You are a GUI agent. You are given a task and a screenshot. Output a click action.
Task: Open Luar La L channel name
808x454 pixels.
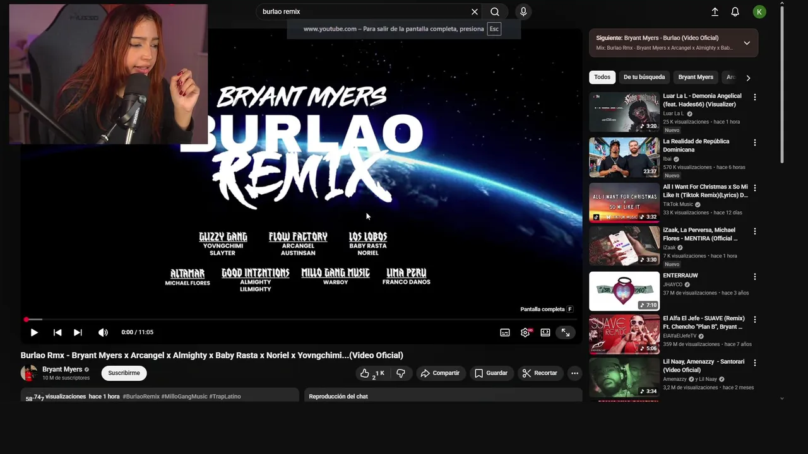click(674, 113)
